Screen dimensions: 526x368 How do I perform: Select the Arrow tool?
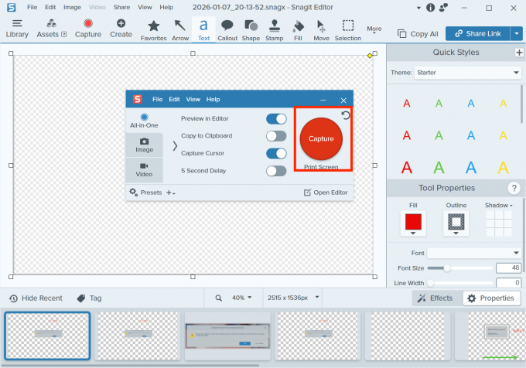179,29
